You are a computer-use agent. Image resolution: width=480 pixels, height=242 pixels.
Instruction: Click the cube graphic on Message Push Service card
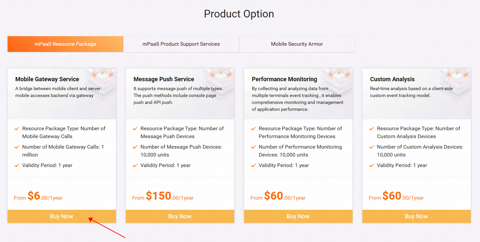tap(220, 76)
